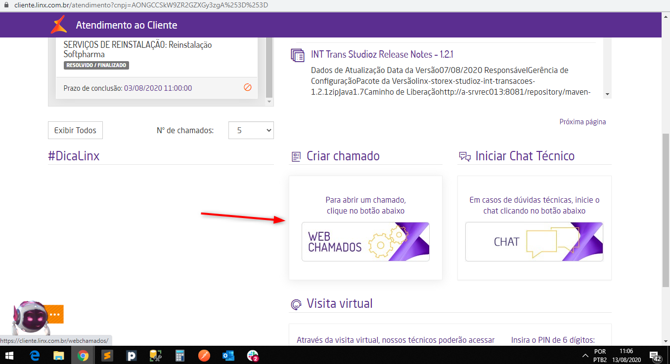Screen dimensions: 670x364
Task: Open File Explorer from the taskbar
Action: pyautogui.click(x=59, y=355)
